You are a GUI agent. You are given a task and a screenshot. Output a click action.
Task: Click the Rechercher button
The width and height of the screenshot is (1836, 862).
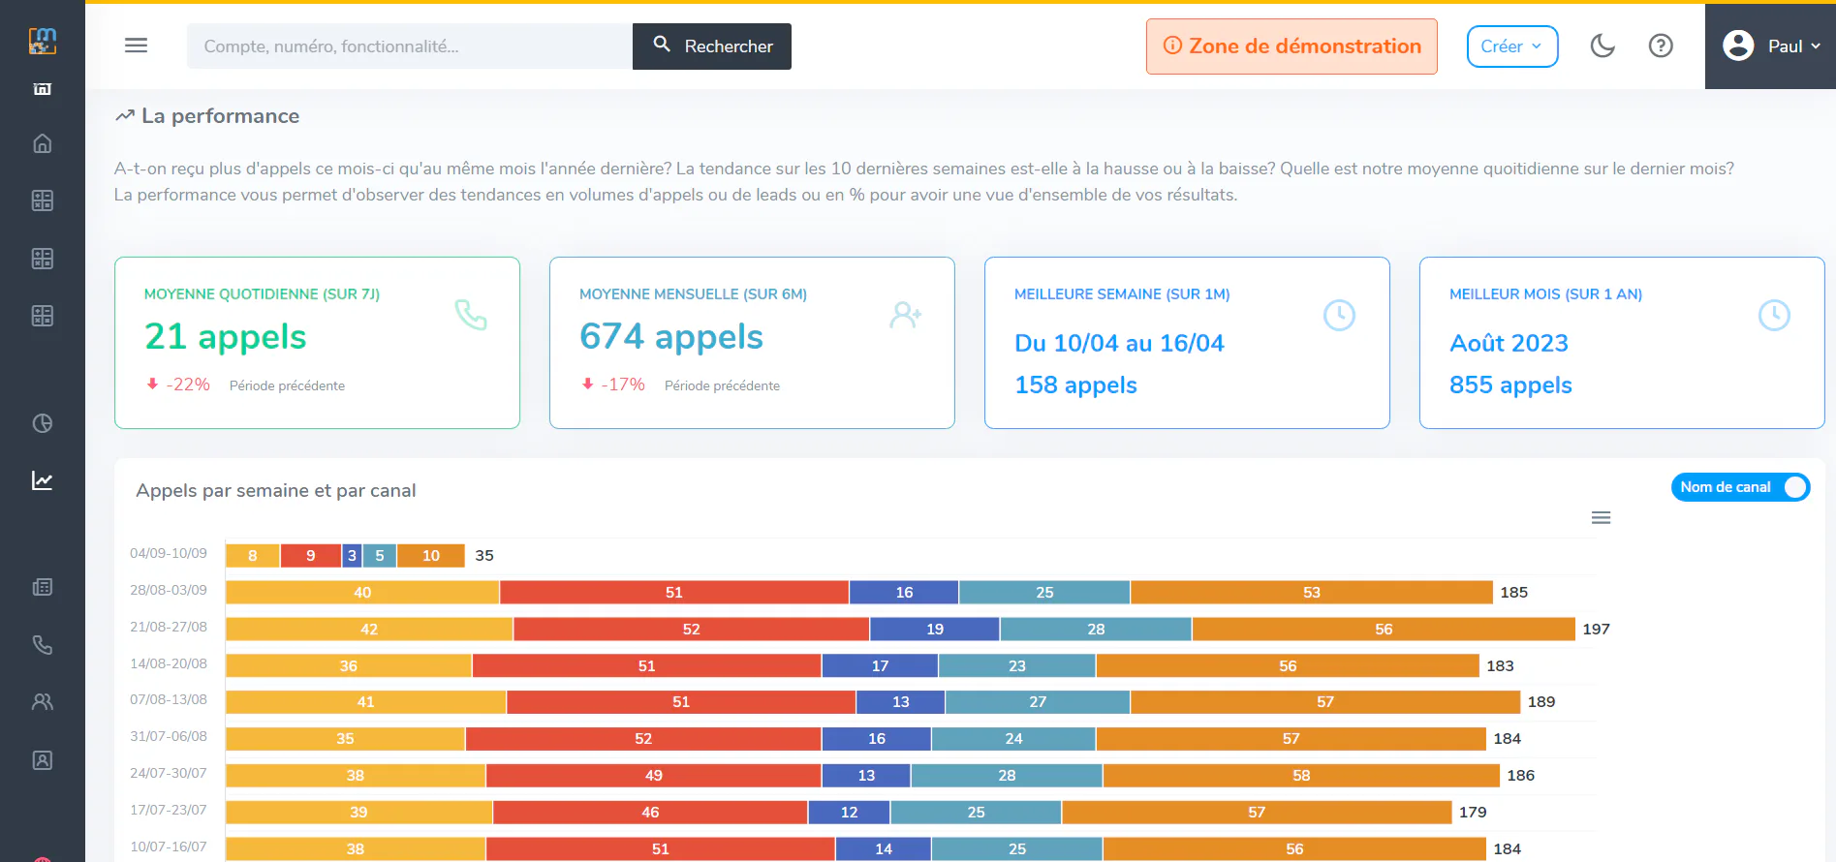712,46
